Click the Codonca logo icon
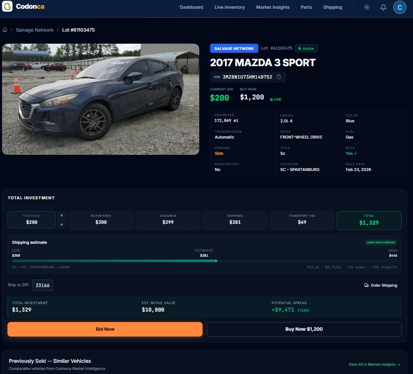This screenshot has width=413, height=374. tap(7, 6)
